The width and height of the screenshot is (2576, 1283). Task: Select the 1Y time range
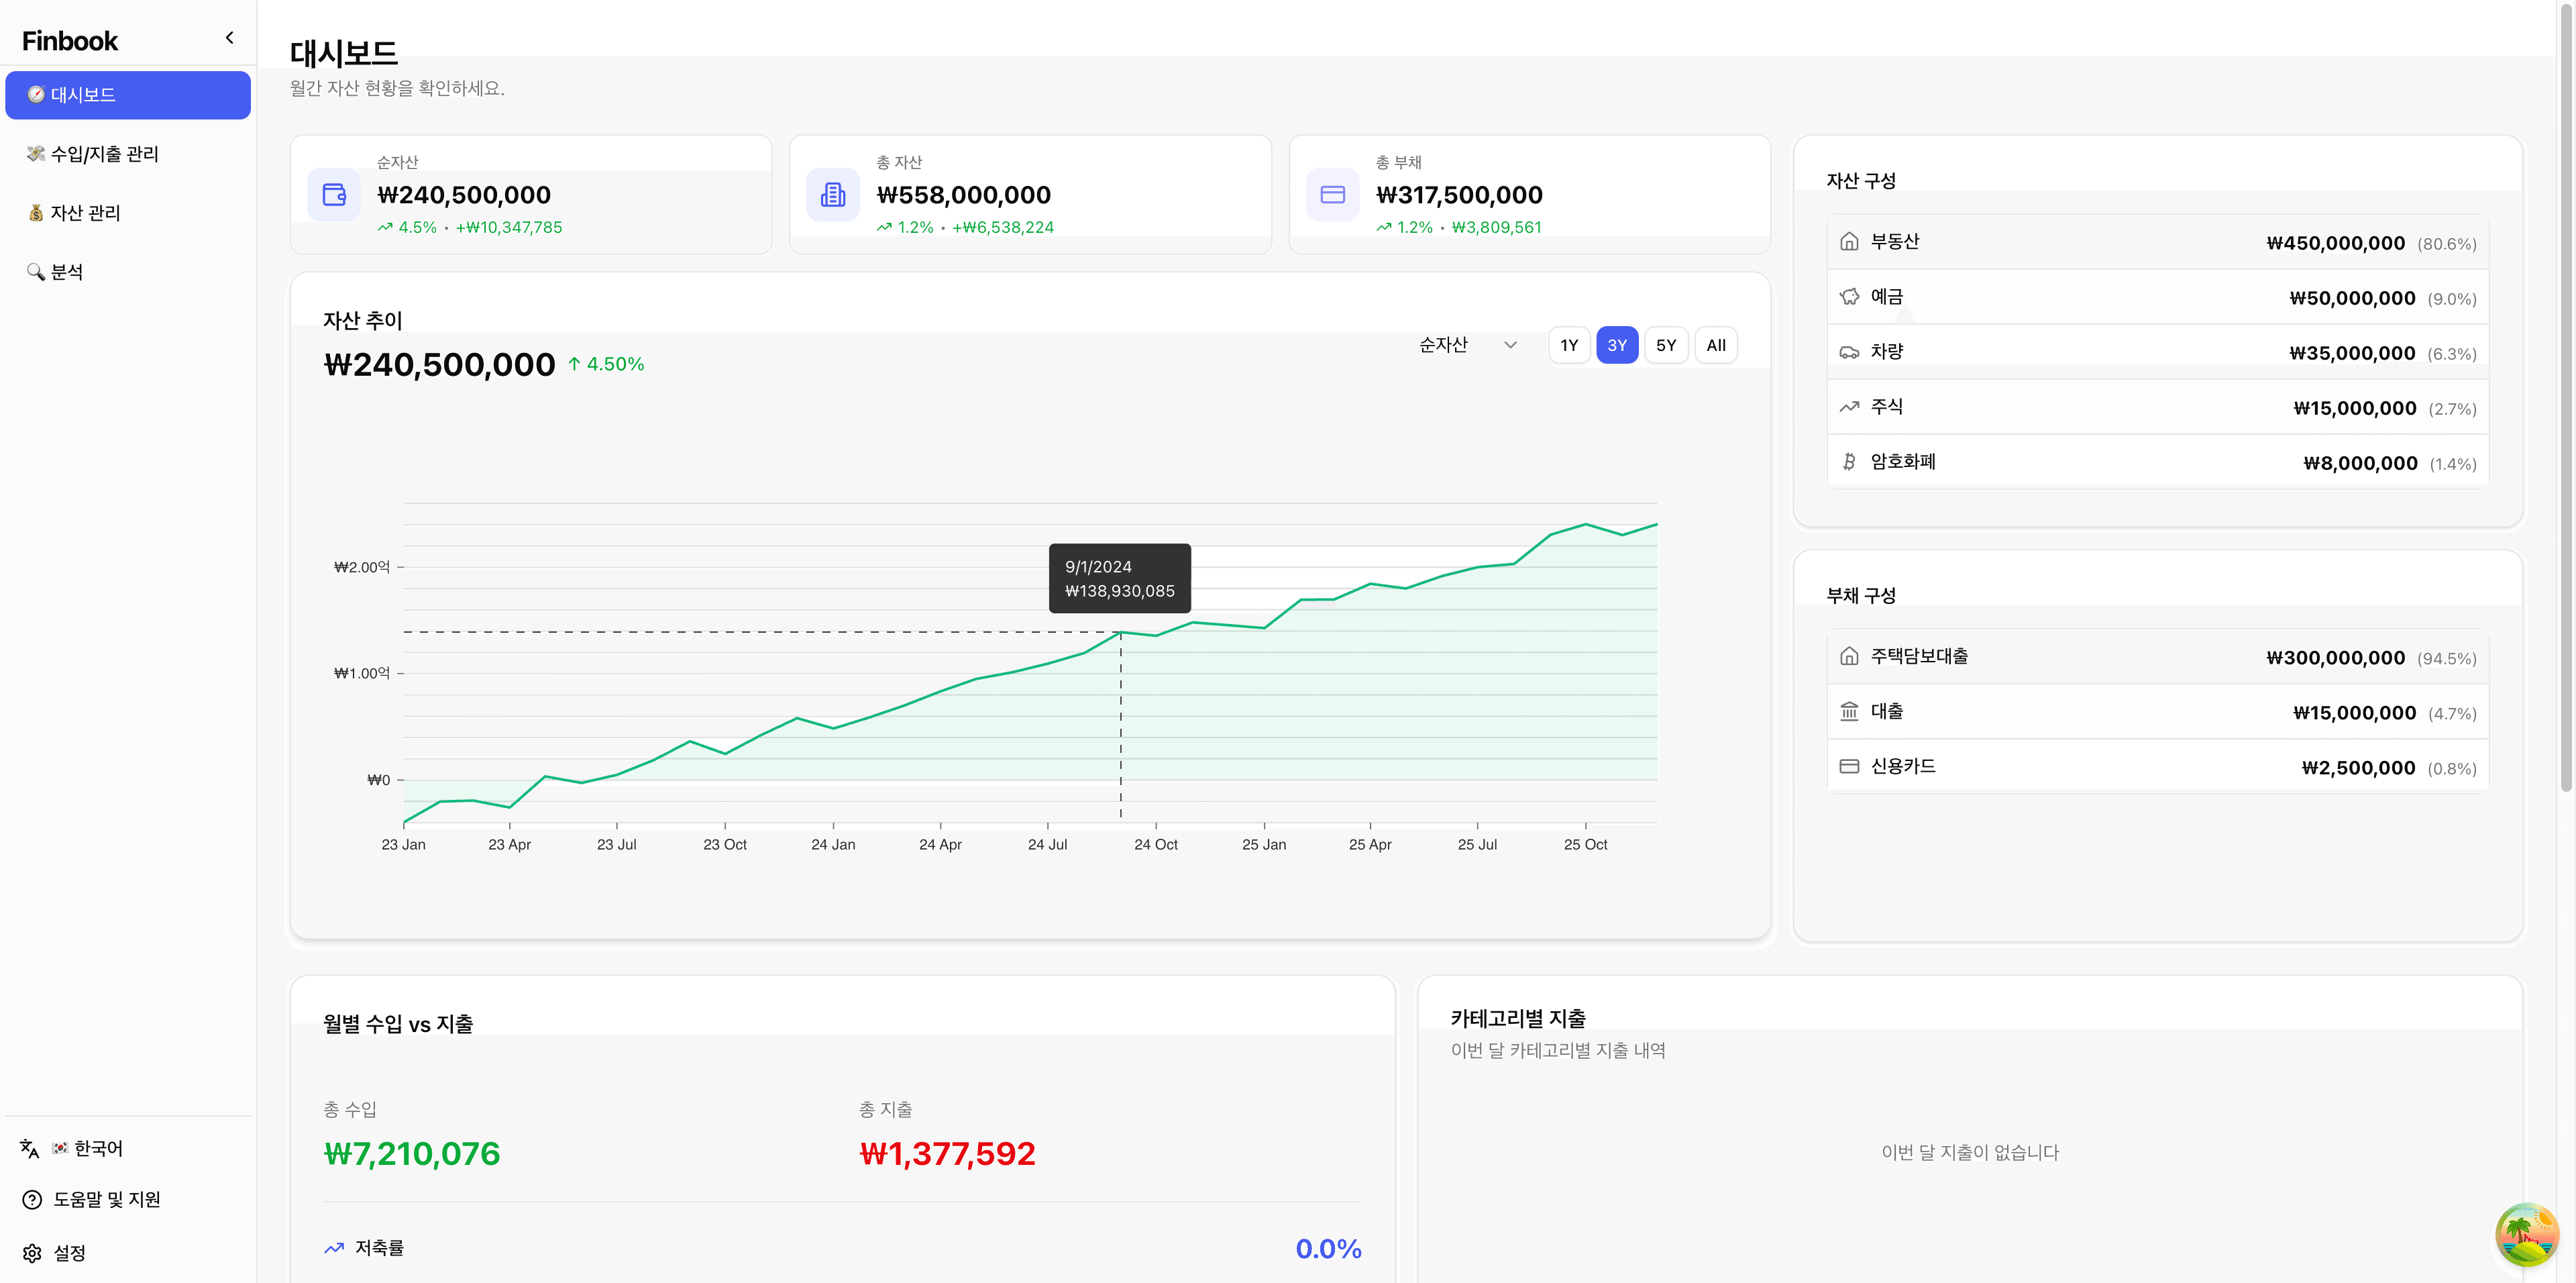pos(1569,345)
